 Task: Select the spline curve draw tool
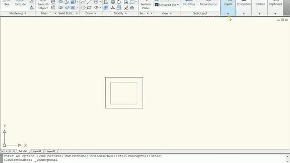pos(83,2)
